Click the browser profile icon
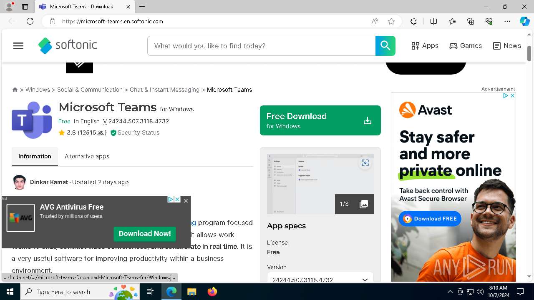 [x=9, y=7]
